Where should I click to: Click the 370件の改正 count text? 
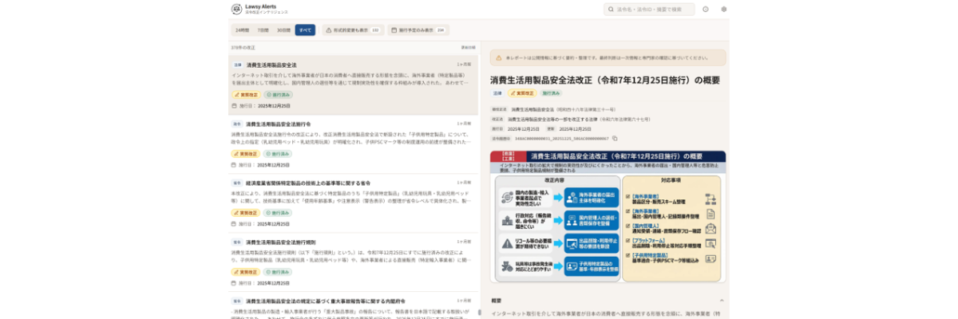[243, 47]
